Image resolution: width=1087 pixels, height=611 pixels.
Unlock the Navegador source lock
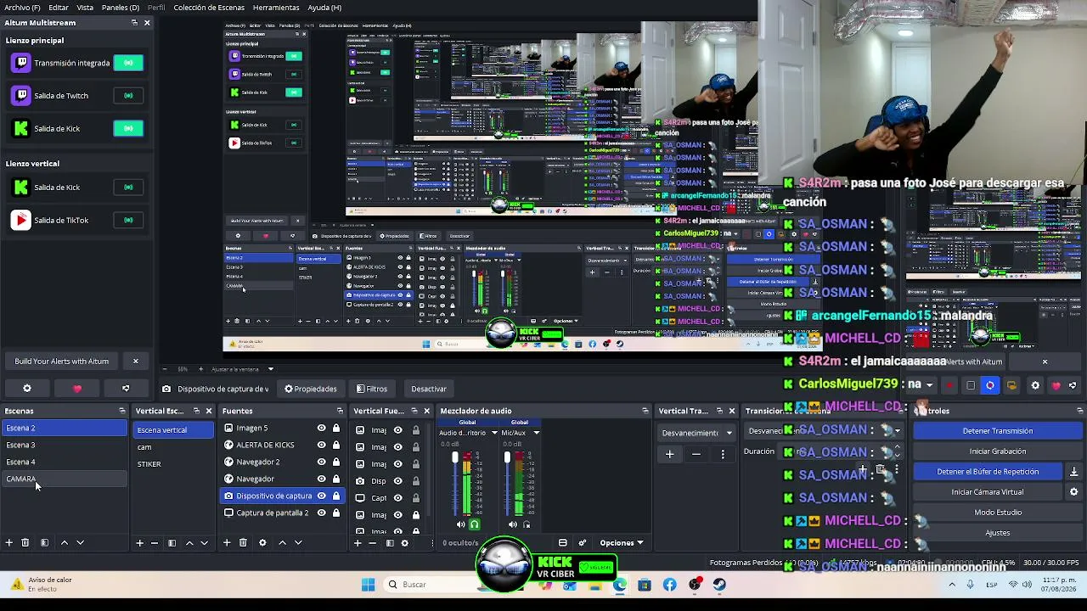point(336,479)
